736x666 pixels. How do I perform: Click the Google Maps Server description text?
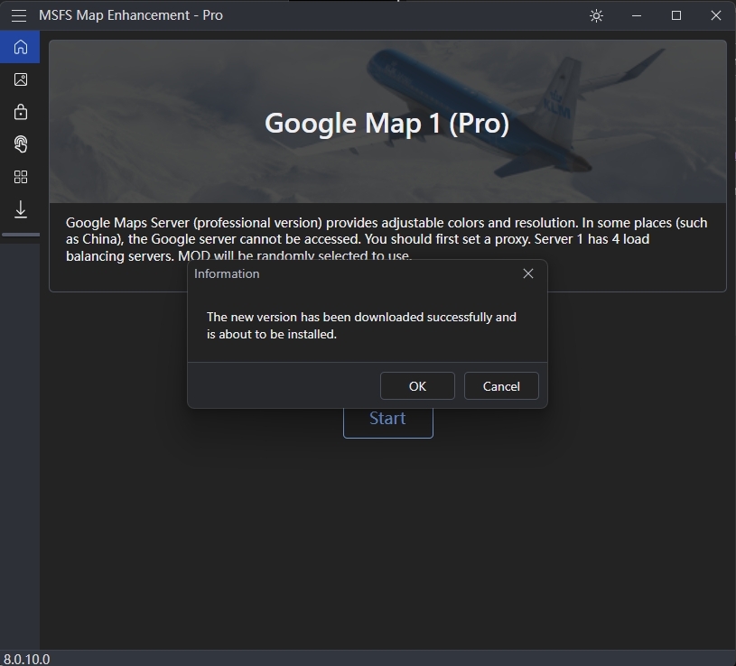(x=387, y=239)
